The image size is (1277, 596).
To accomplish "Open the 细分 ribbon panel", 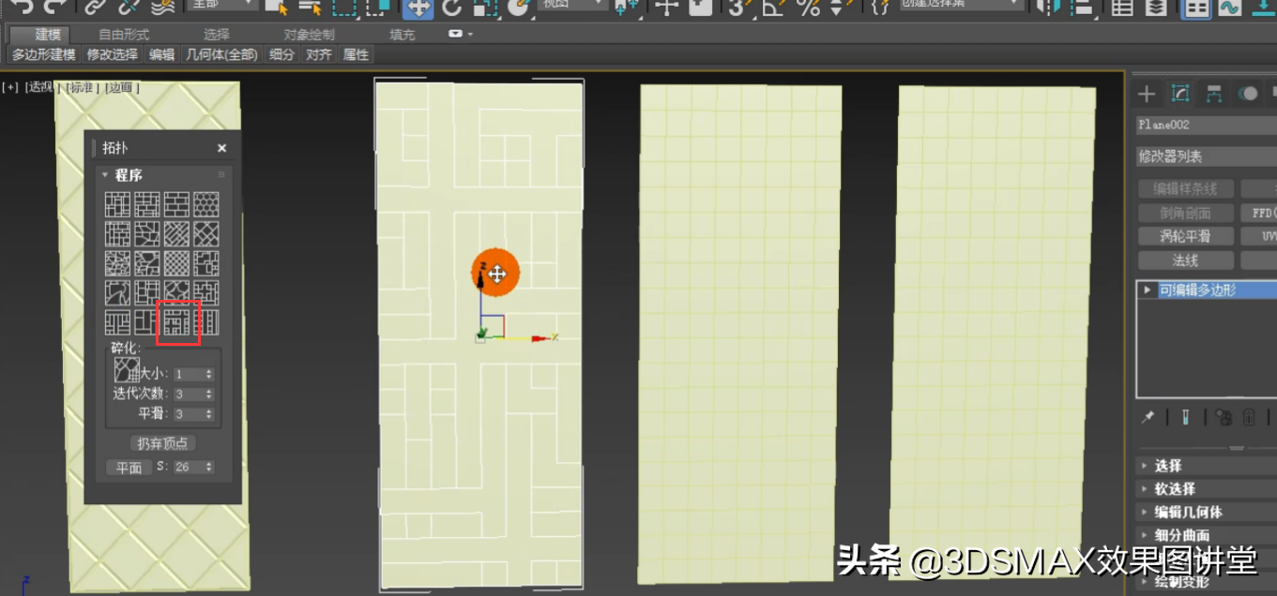I will [x=281, y=55].
